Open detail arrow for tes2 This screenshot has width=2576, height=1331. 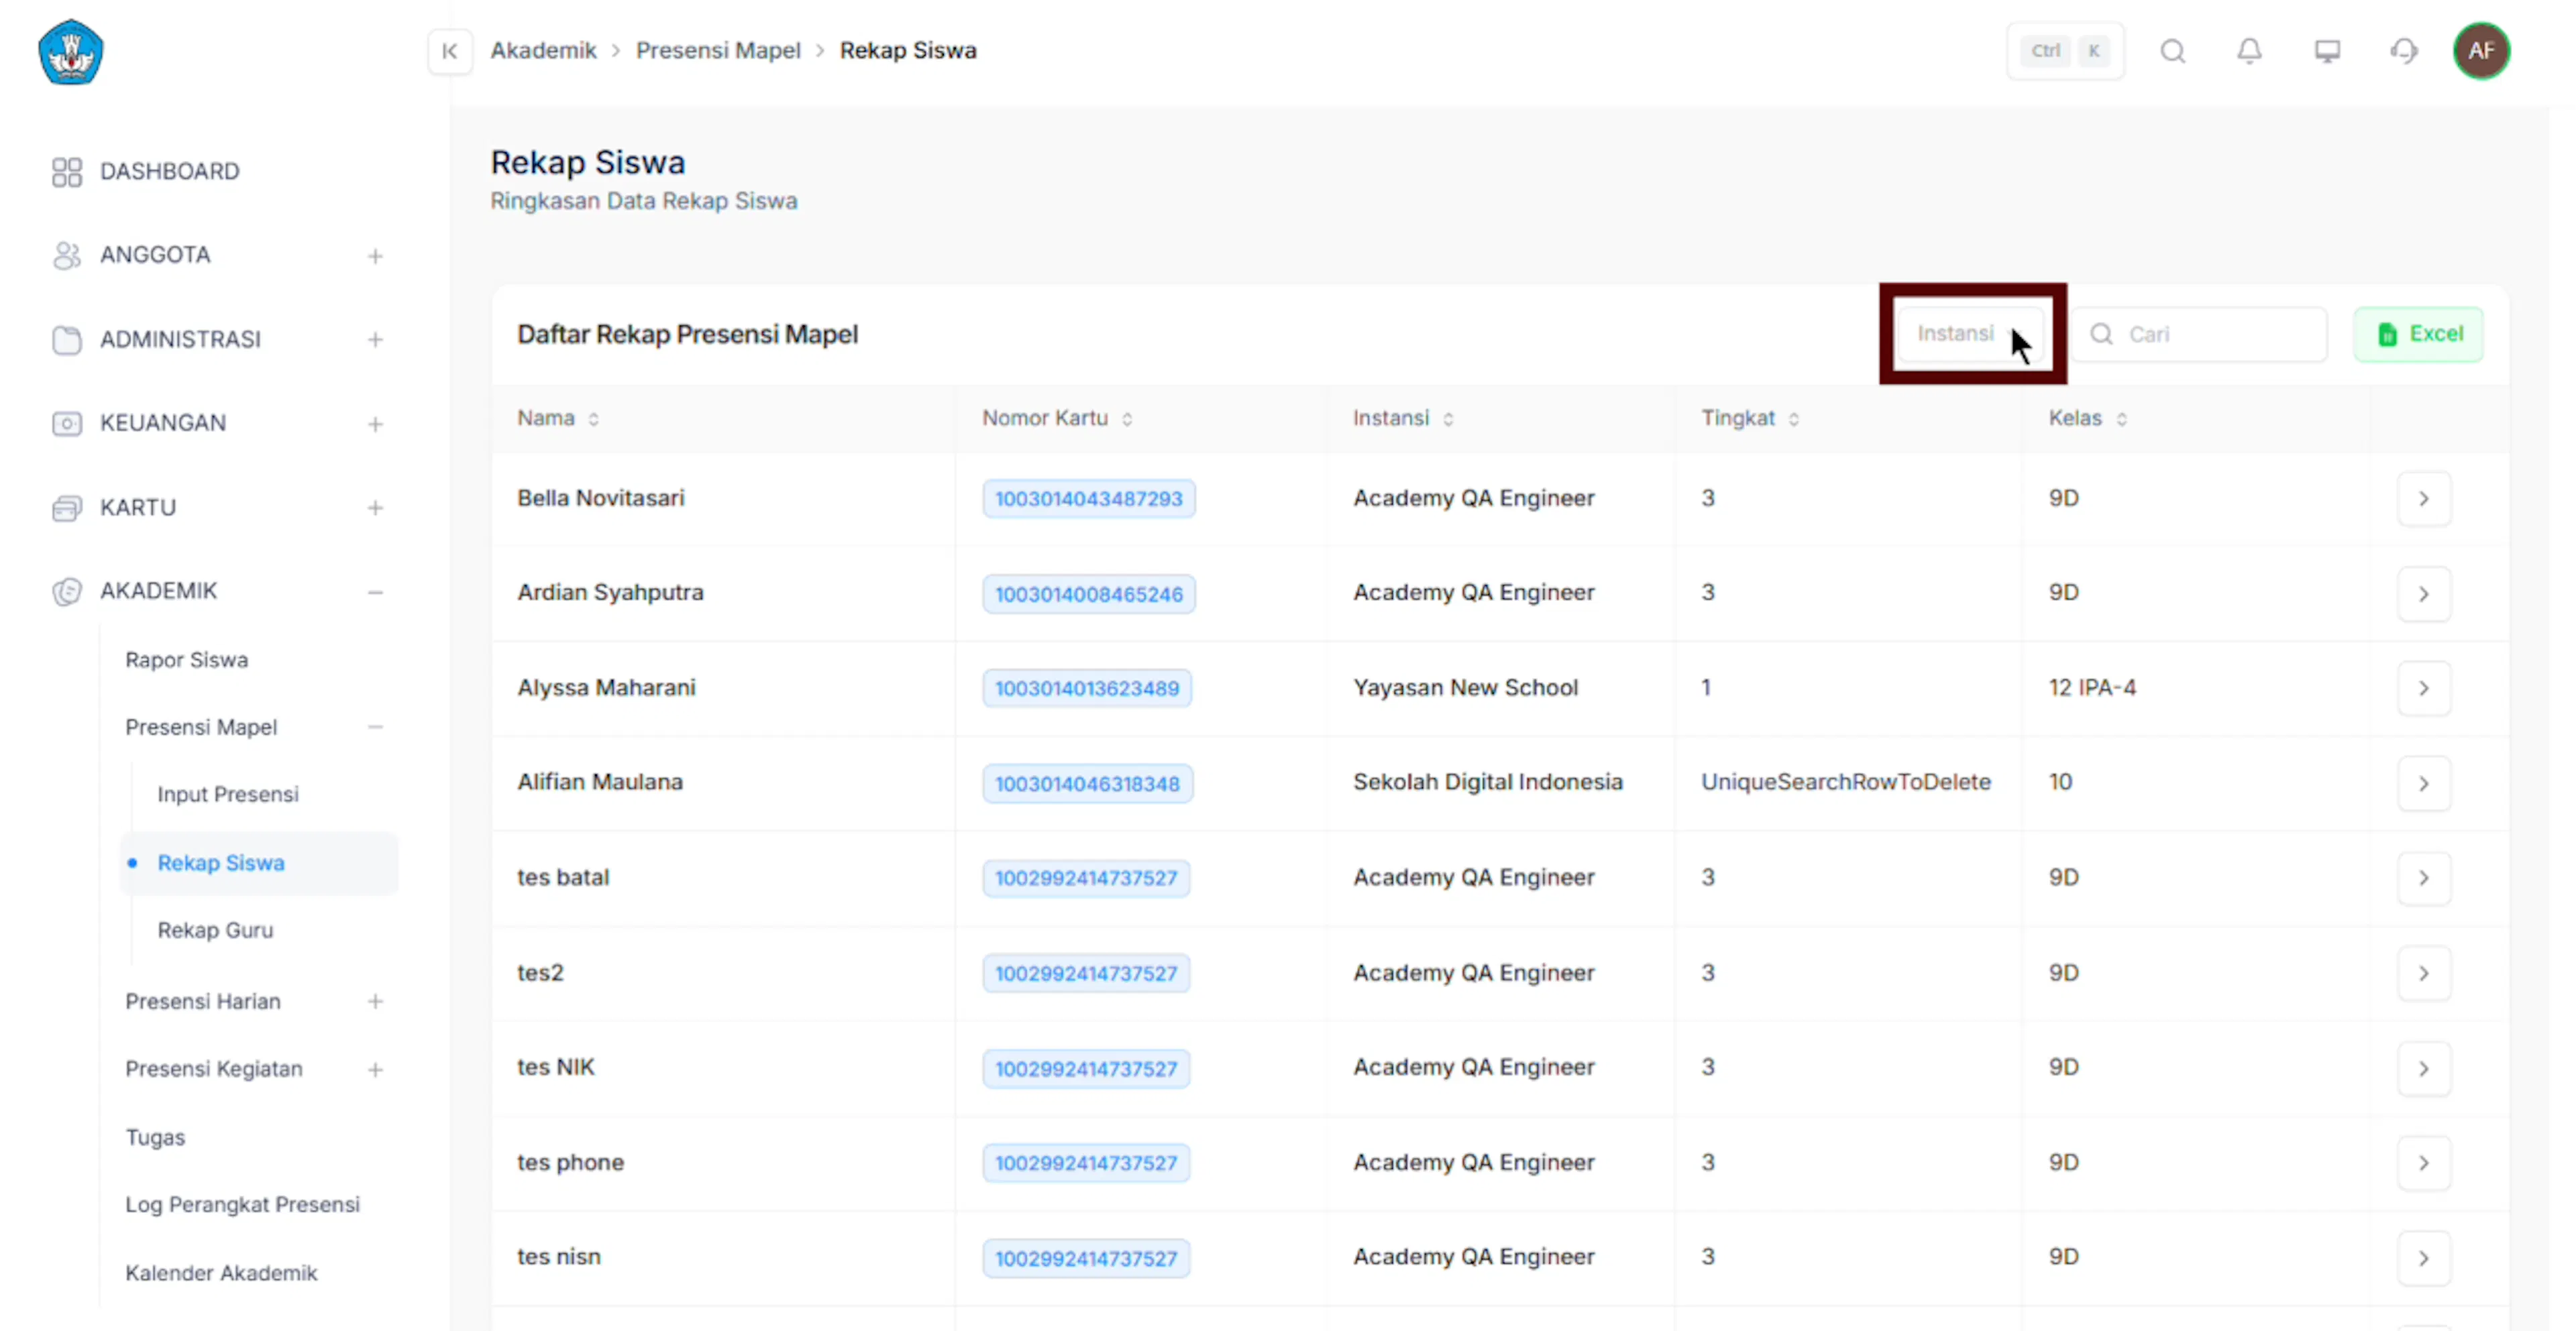click(2424, 973)
